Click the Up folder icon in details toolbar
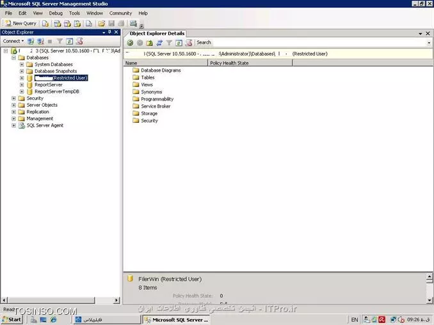 pyautogui.click(x=149, y=43)
